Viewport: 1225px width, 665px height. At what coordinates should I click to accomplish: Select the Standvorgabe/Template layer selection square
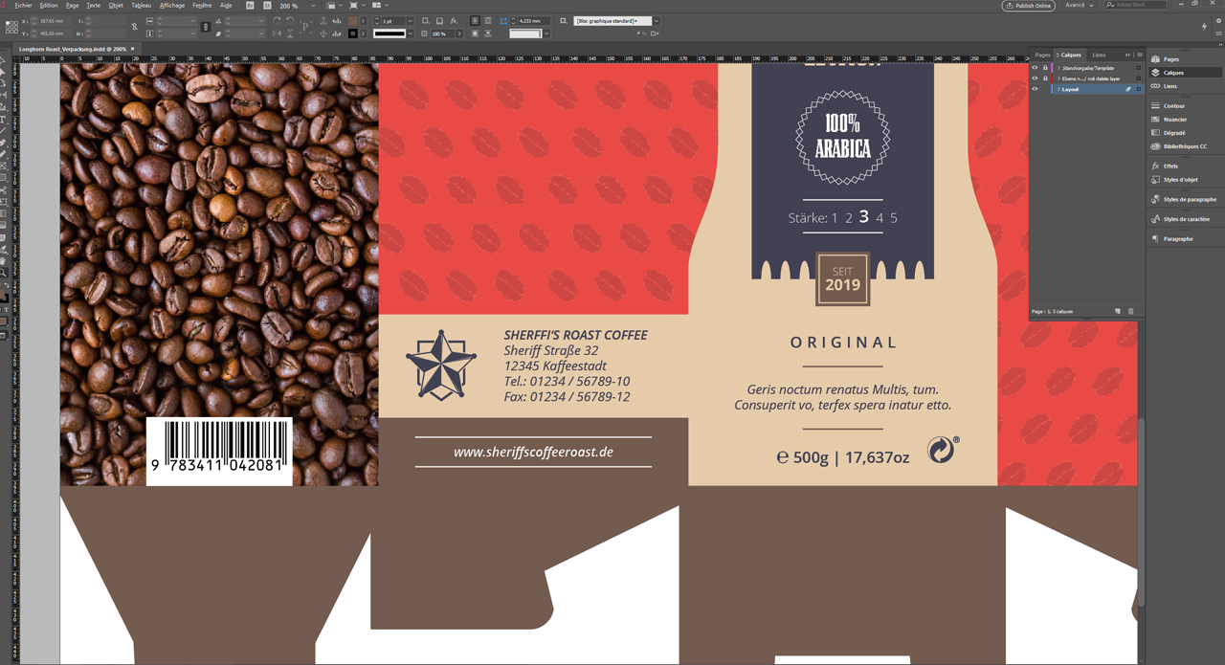click(1139, 68)
